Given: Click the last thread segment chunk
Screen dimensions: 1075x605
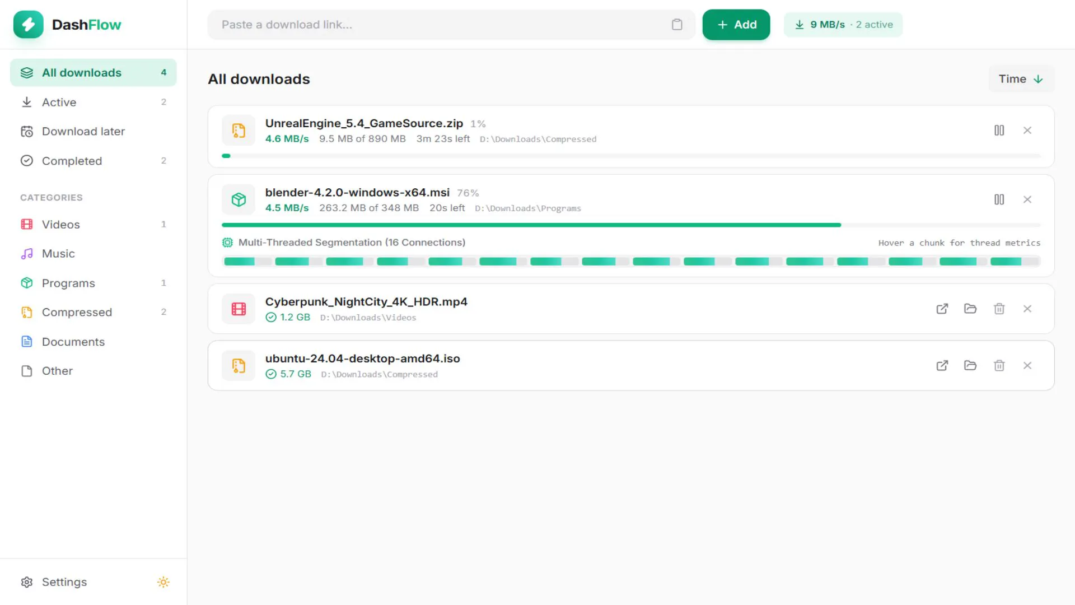Looking at the screenshot, I should [1015, 261].
